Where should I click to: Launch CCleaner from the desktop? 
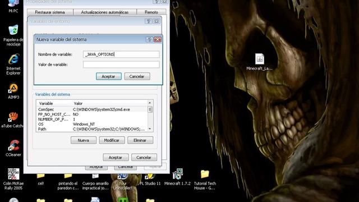(x=13, y=148)
